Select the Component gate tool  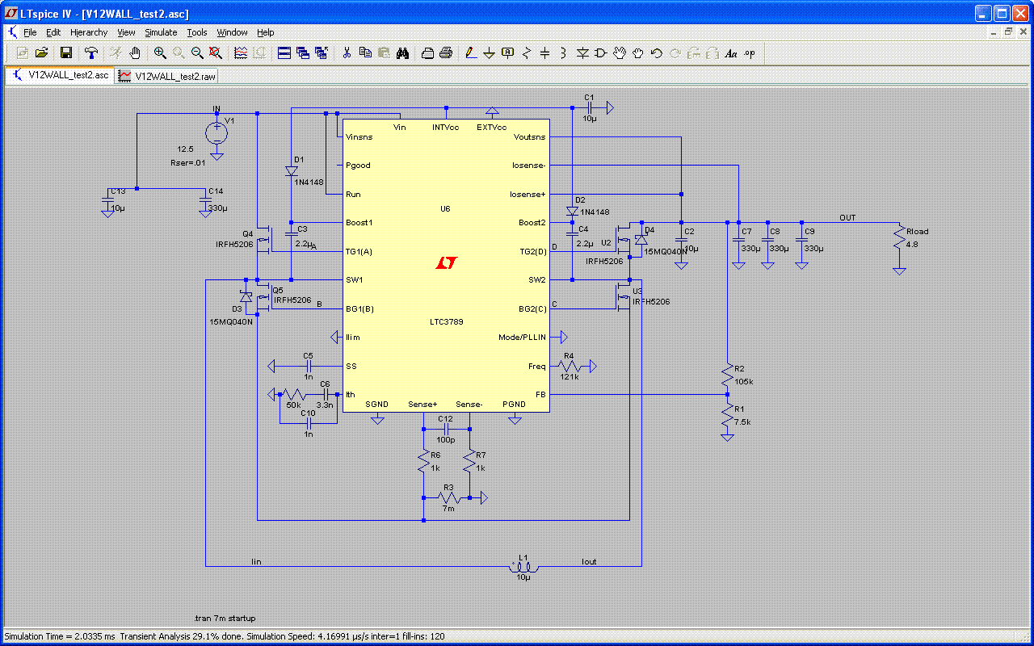tap(601, 53)
